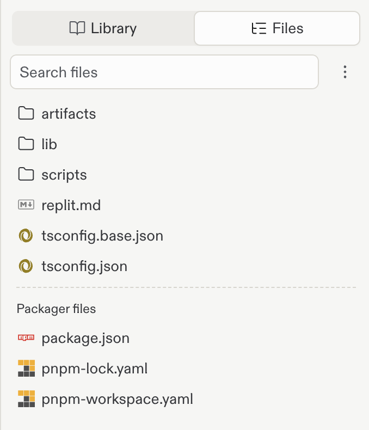Click the Library book icon
The width and height of the screenshot is (369, 430).
(x=77, y=28)
